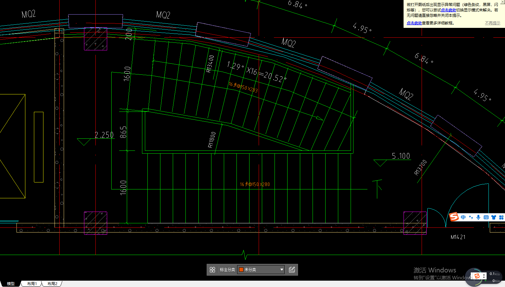Image resolution: width=505 pixels, height=287 pixels.
Task: Click 点击此处 link to switch display mode
Action: [x=448, y=10]
